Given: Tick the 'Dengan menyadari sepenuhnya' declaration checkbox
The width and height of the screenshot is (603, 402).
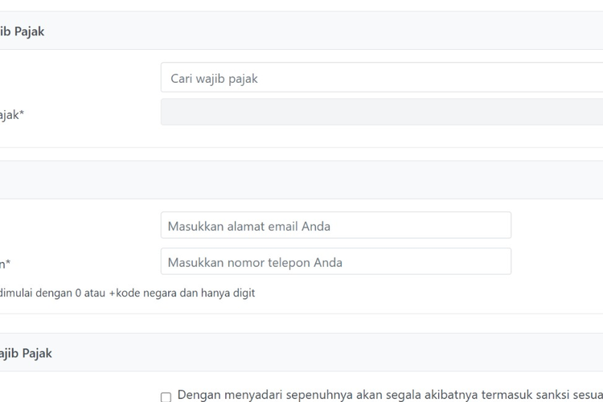Looking at the screenshot, I should tap(166, 397).
